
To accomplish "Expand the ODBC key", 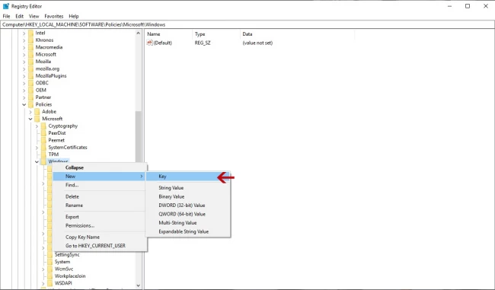I will [24, 83].
